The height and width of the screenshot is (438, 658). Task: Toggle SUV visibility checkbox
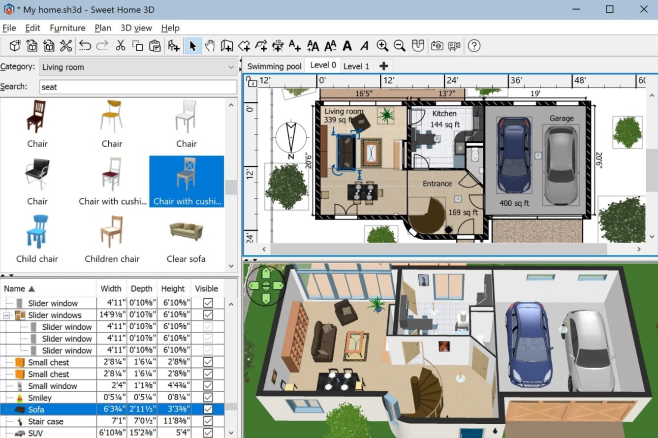[208, 433]
